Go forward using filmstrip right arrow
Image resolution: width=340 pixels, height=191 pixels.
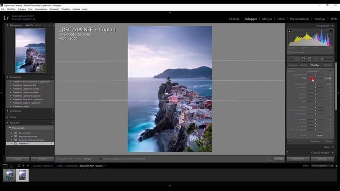[x=28, y=166]
